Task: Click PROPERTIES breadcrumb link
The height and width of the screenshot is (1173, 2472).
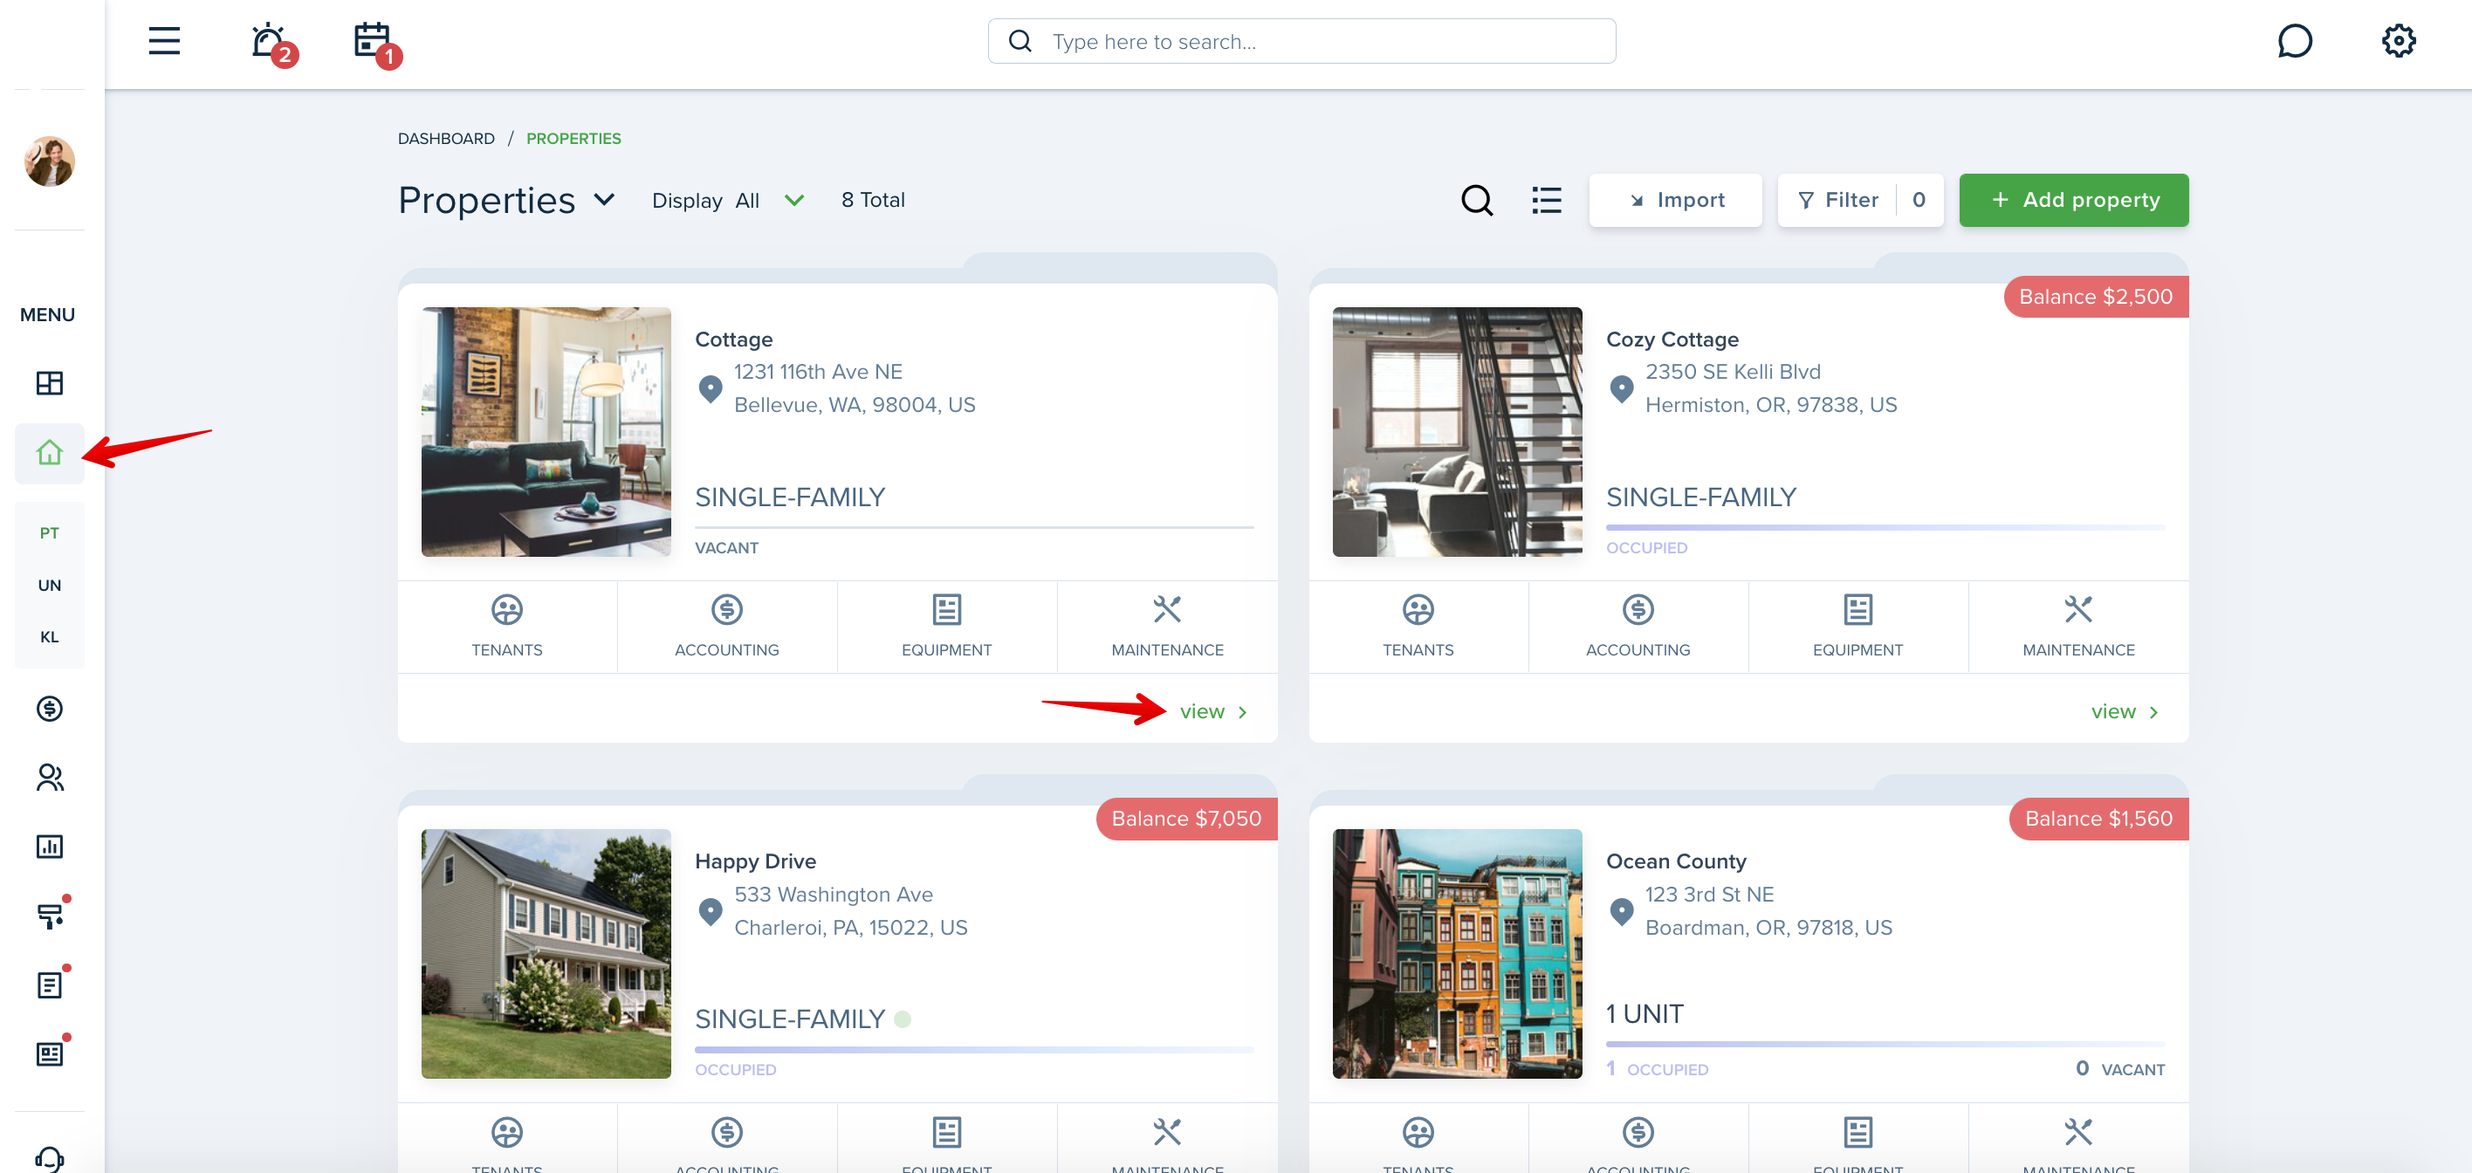Action: (x=573, y=138)
